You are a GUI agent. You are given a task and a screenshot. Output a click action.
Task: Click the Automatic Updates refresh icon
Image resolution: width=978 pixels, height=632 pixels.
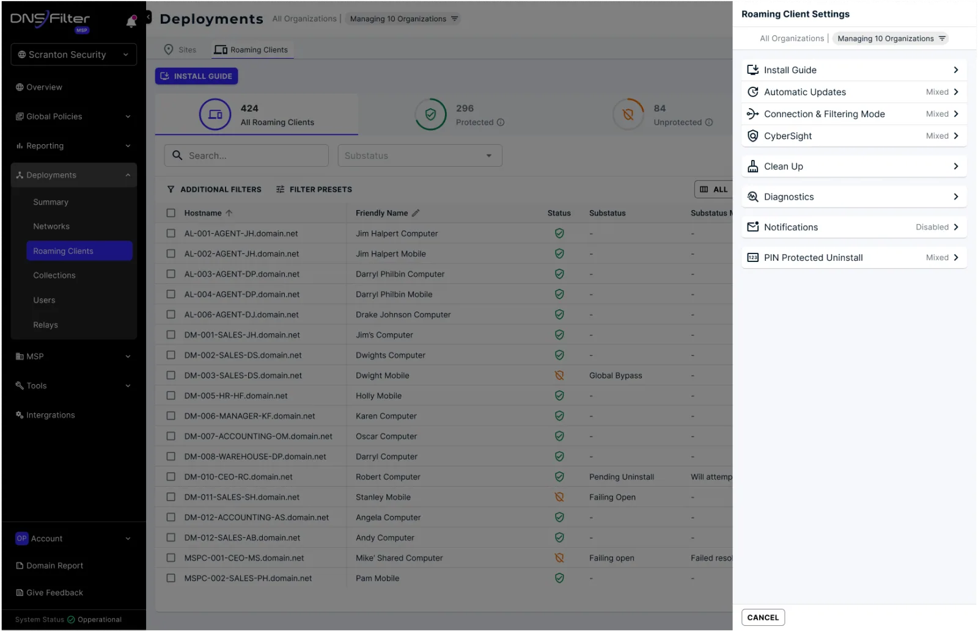click(753, 92)
